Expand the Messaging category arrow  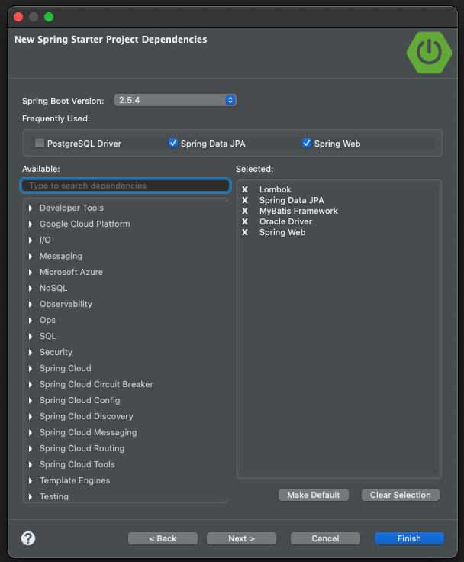31,257
